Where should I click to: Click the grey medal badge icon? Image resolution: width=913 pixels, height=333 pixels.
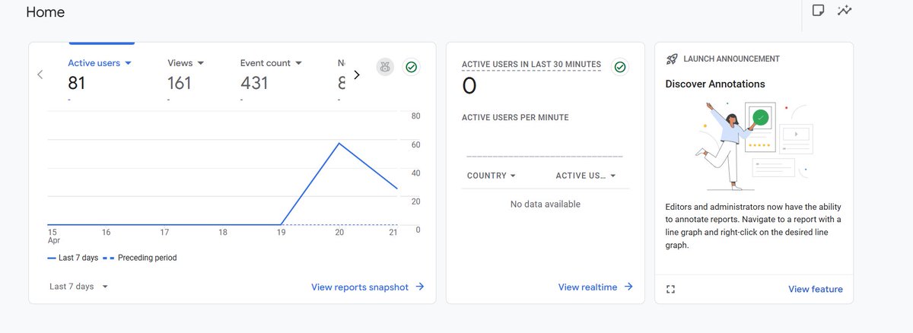[386, 67]
